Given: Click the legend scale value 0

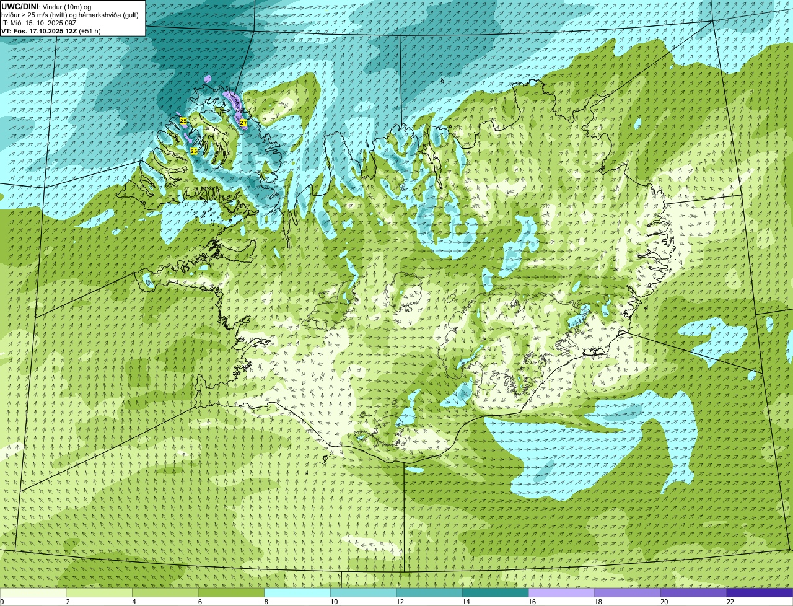Looking at the screenshot, I should (x=2, y=602).
